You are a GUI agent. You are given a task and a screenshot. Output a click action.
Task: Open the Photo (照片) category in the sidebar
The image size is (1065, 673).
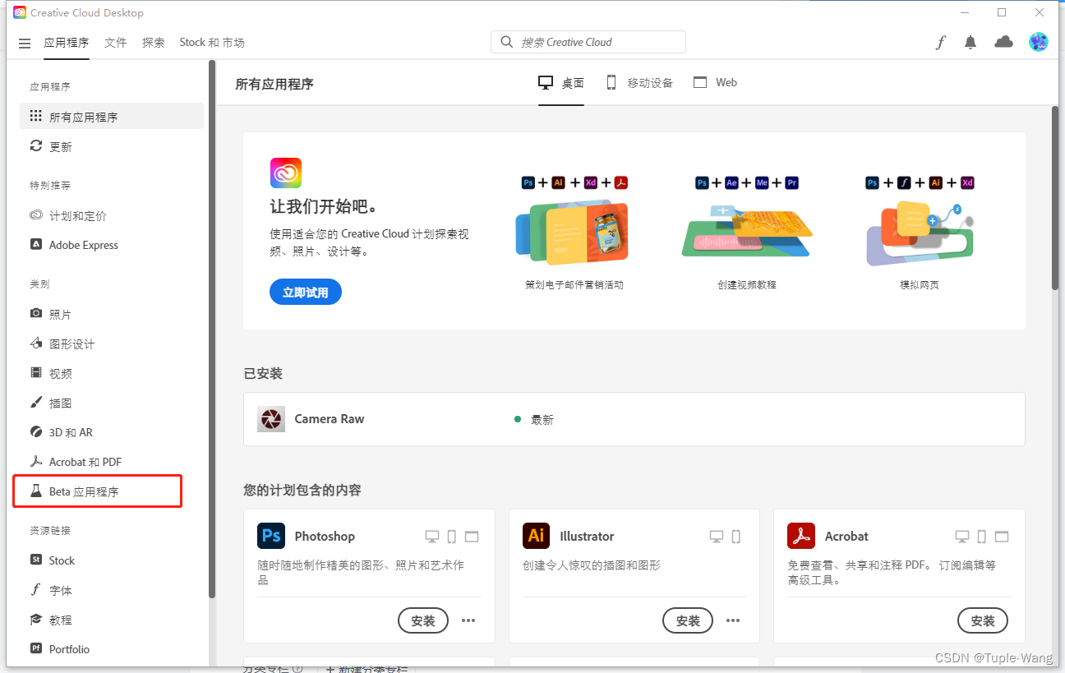[62, 313]
